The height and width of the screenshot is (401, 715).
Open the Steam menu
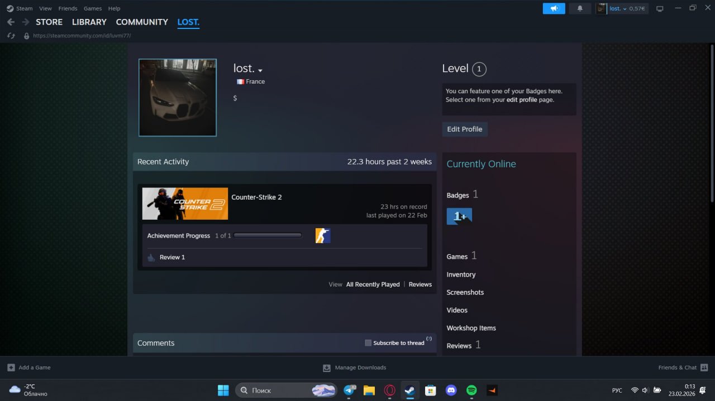click(25, 8)
